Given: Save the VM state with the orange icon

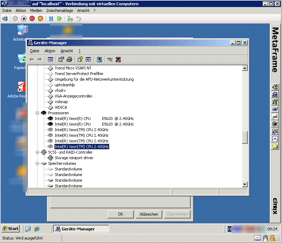Looking at the screenshot, I should pyautogui.click(x=41, y=19).
